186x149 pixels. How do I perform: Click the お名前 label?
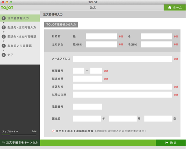[56, 36]
